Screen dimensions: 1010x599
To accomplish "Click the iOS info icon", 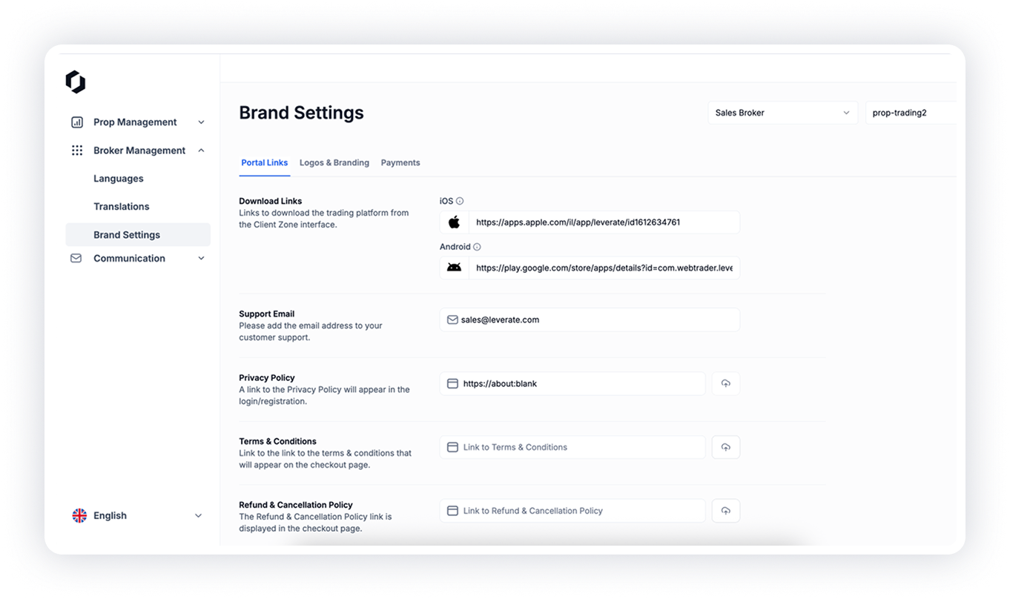I will 460,201.
